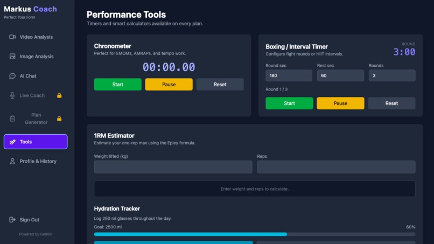Open the Video Analysis section

[36, 37]
